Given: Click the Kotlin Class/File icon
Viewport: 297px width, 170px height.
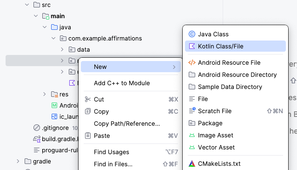Looking at the screenshot, I should (192, 46).
